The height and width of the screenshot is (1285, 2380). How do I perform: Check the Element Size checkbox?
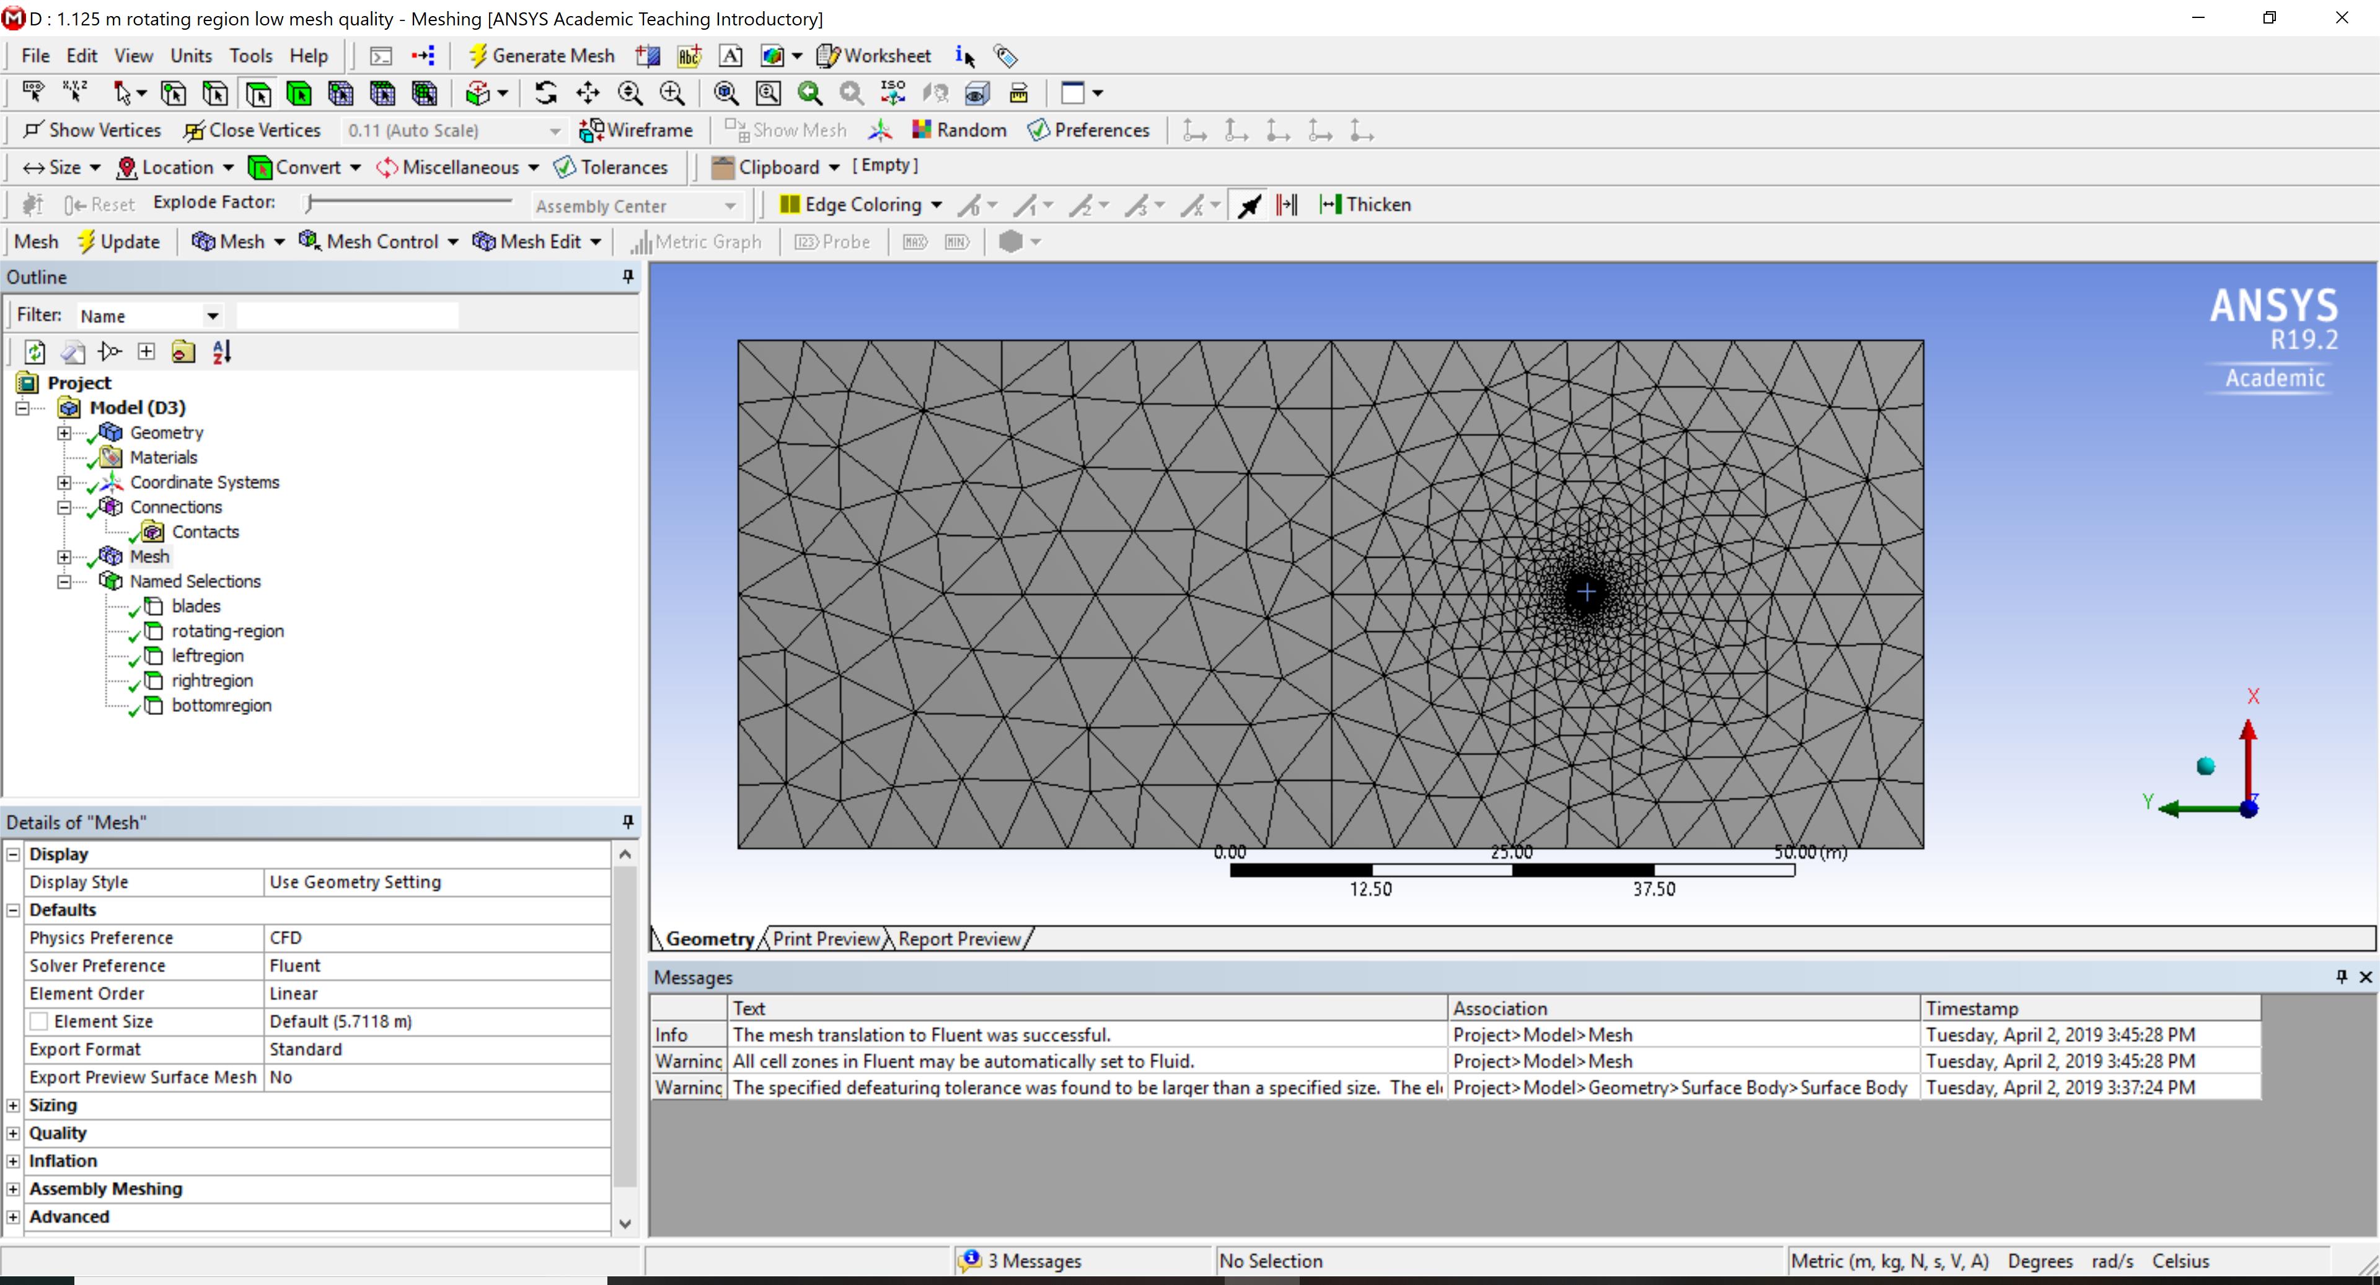39,1021
